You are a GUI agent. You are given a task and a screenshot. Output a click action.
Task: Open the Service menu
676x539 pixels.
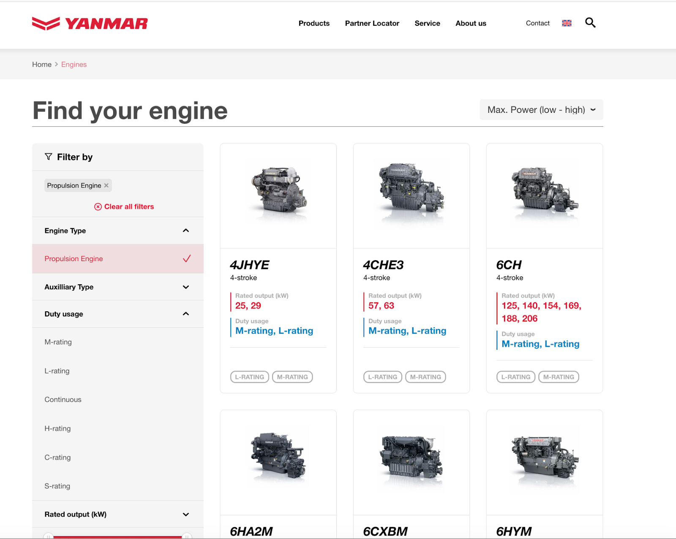click(x=427, y=23)
